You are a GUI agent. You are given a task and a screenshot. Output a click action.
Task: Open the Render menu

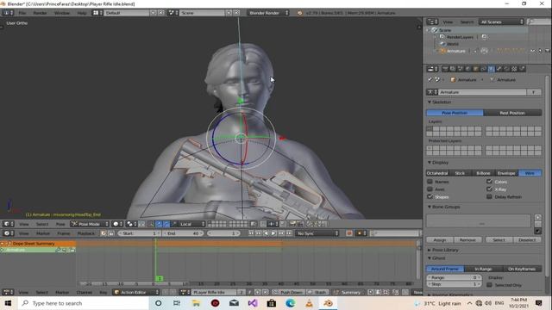[x=40, y=13]
